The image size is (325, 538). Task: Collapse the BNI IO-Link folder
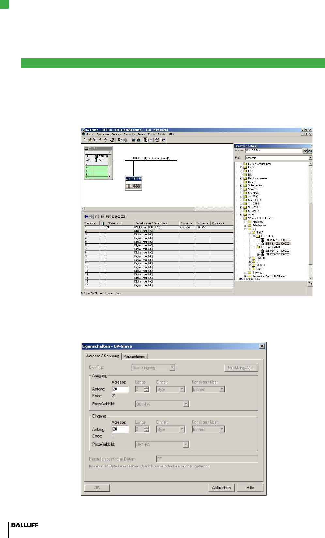[x=254, y=236]
